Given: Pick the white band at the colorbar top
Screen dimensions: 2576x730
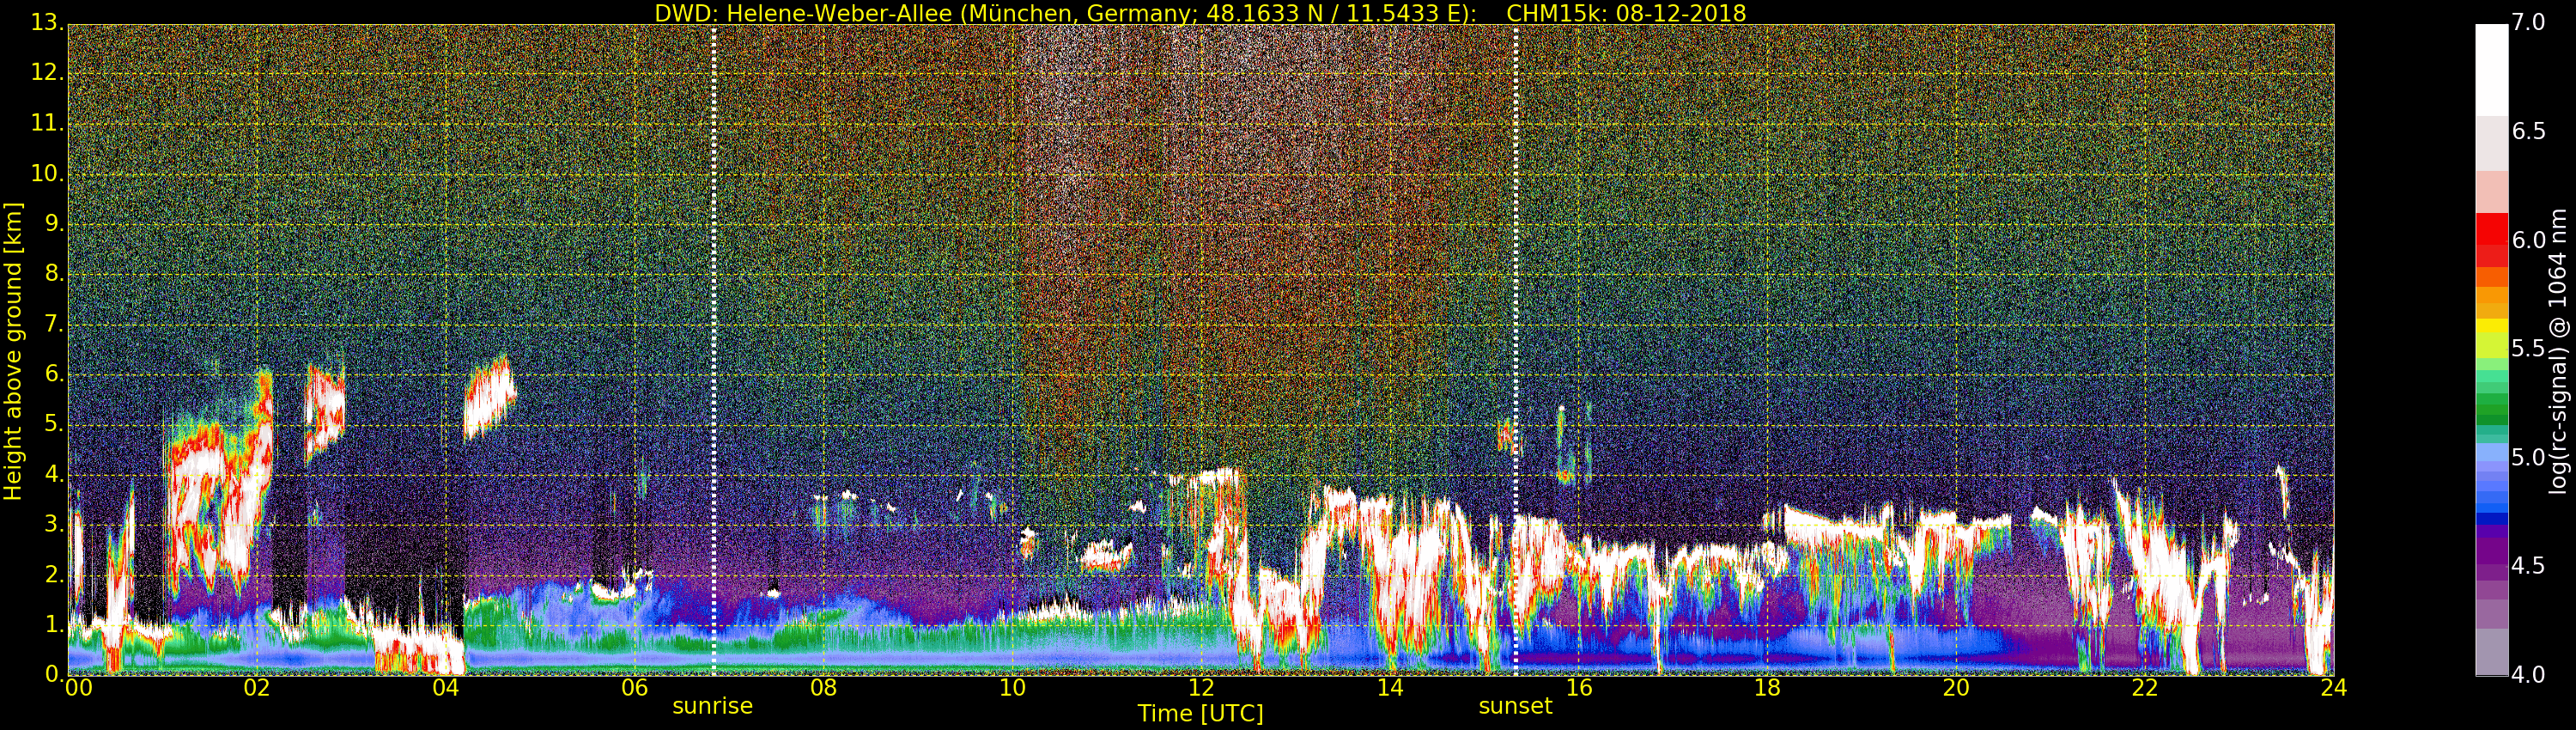Looking at the screenshot, I should click(x=2491, y=70).
